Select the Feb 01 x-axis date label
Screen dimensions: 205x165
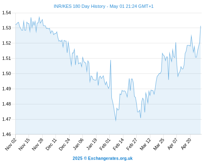click(105, 144)
